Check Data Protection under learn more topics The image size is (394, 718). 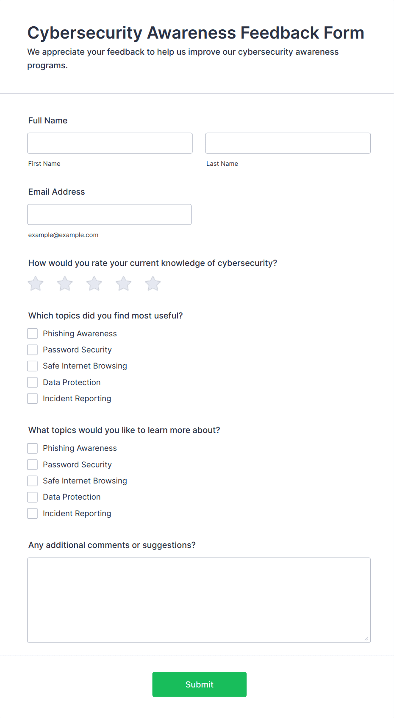[33, 497]
